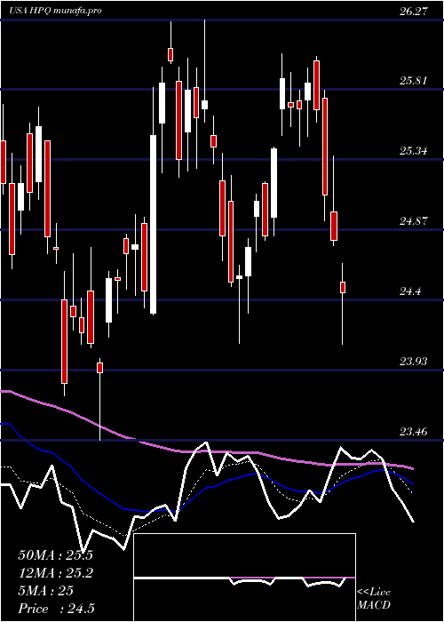Select the 25.34 price axis label

(x=414, y=151)
